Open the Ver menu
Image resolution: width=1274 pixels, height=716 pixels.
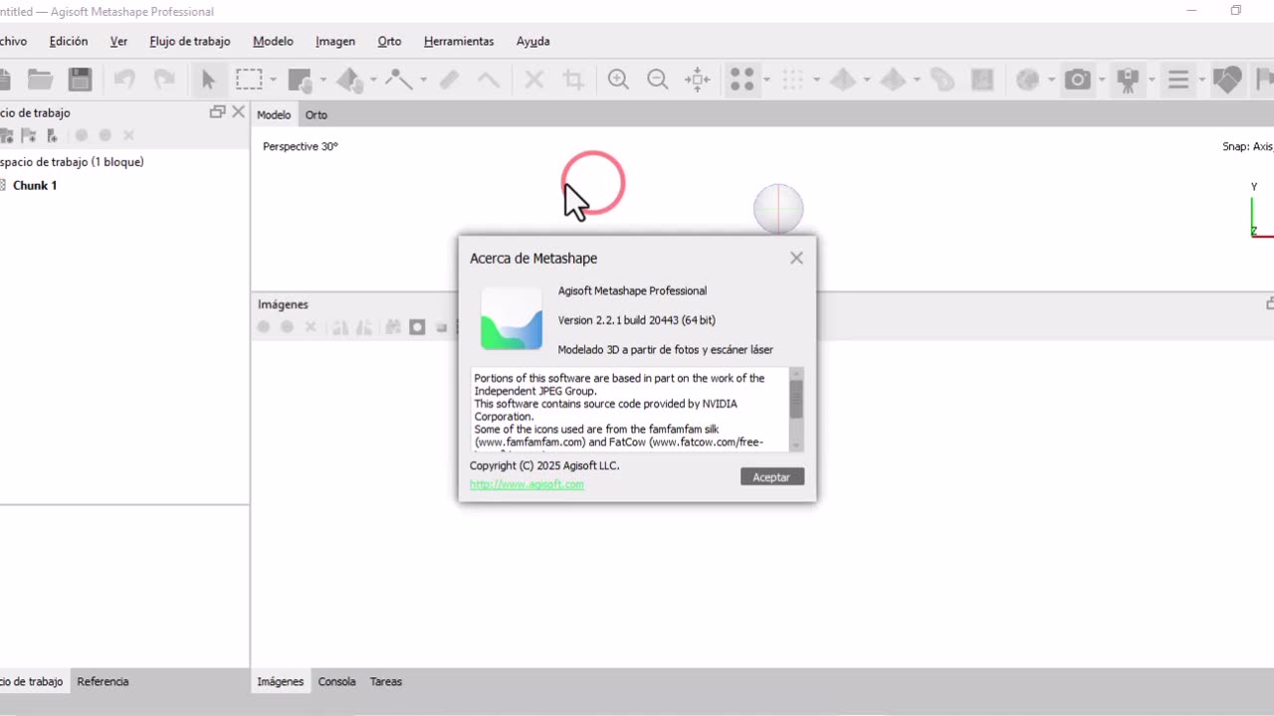(x=118, y=41)
